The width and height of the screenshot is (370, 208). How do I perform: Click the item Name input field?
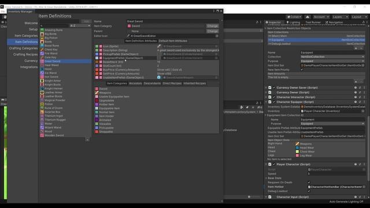click(x=172, y=21)
